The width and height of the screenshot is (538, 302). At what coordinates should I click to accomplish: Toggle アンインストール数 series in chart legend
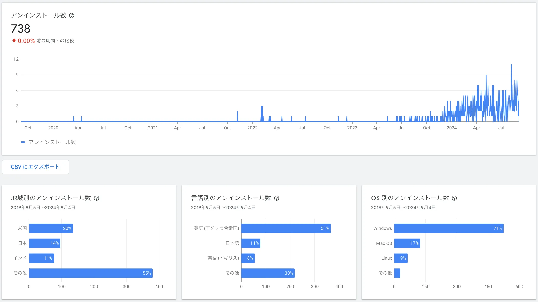pos(52,142)
